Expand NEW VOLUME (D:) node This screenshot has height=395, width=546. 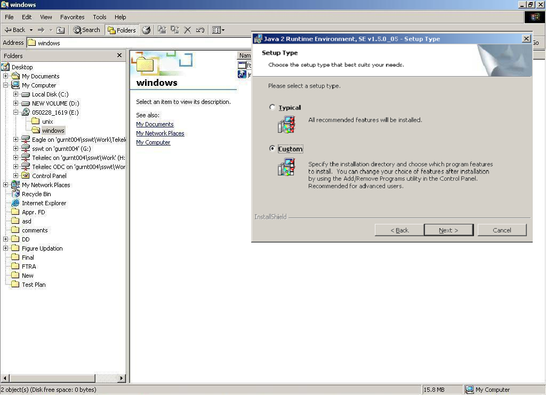[x=15, y=103]
